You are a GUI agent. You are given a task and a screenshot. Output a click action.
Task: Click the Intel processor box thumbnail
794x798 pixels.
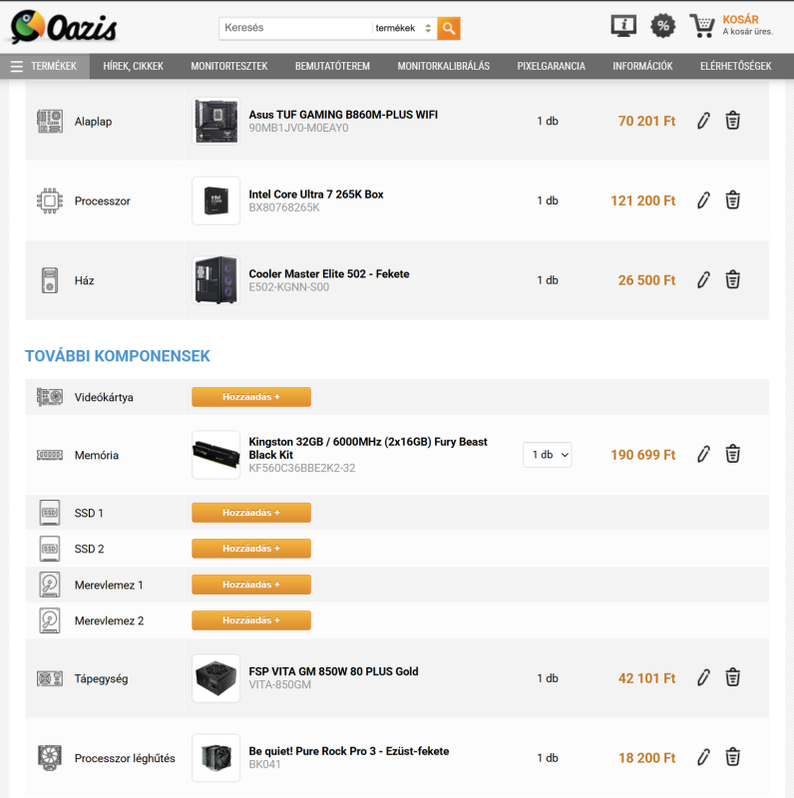click(x=215, y=200)
